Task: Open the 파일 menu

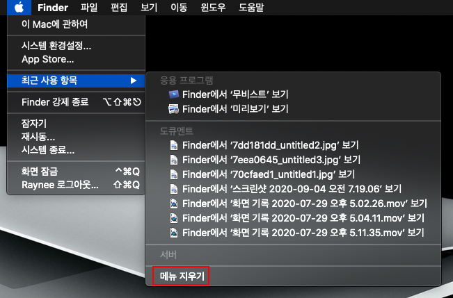Action: (89, 7)
